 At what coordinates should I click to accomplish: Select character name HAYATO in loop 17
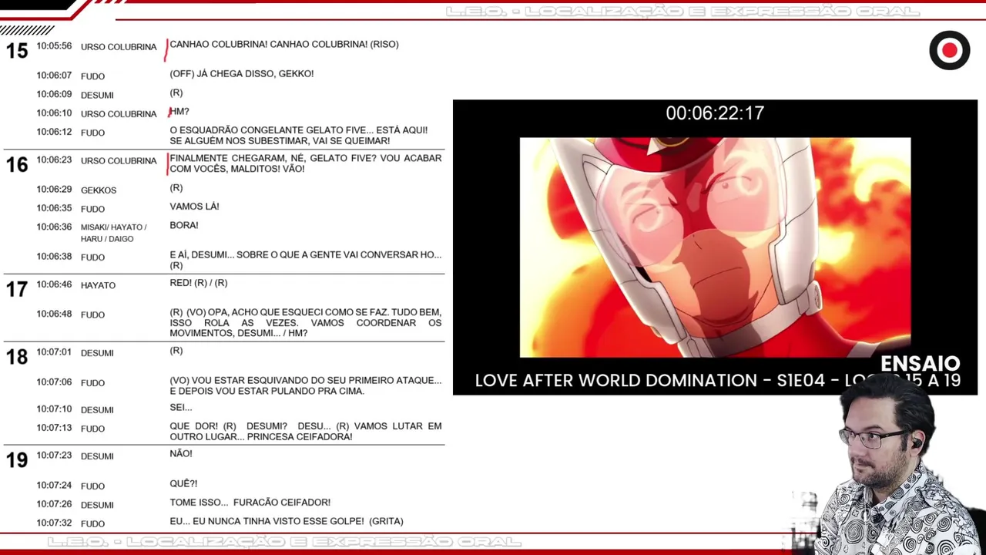pyautogui.click(x=98, y=285)
